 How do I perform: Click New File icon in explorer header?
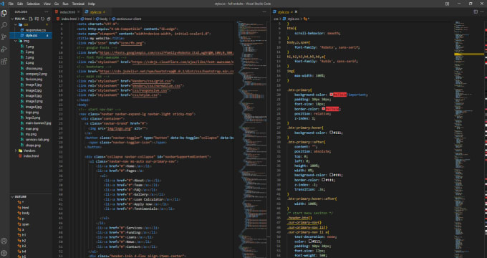pyautogui.click(x=31, y=19)
